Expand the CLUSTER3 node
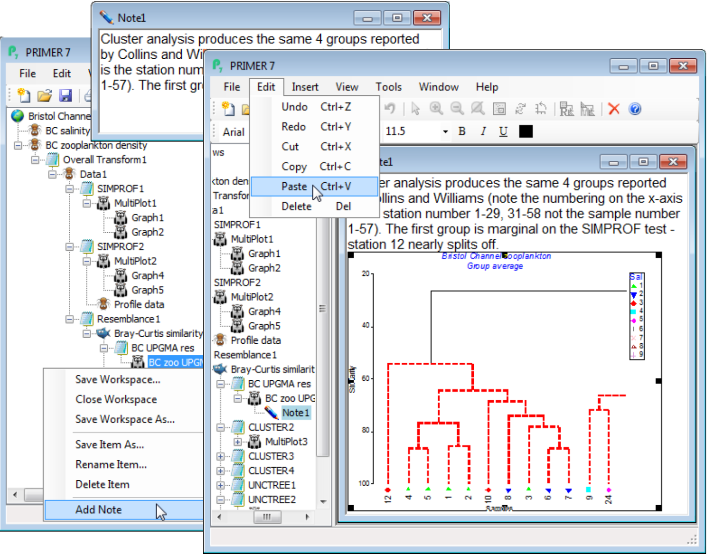Viewport: 710px width, 557px height. (x=220, y=457)
